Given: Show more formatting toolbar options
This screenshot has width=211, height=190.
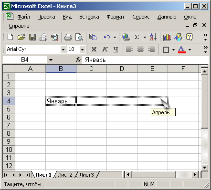Looking at the screenshot, I should pos(206,50).
